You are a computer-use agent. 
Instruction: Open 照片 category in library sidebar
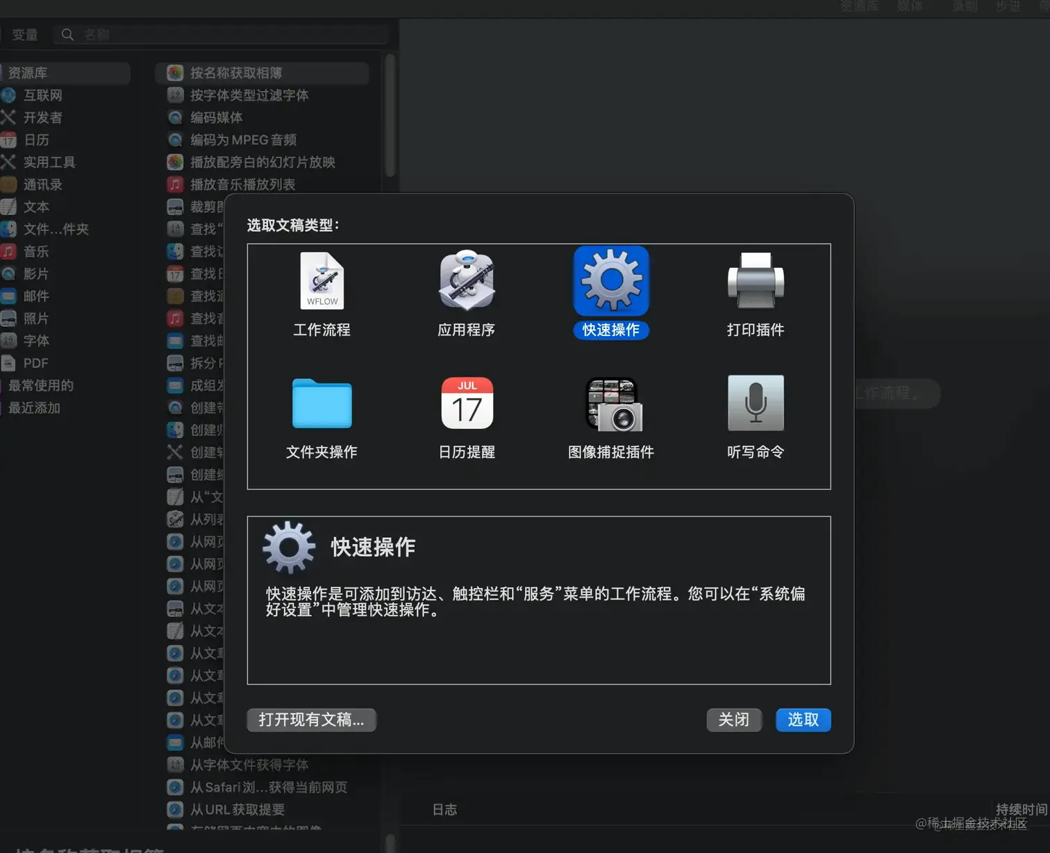coord(35,318)
